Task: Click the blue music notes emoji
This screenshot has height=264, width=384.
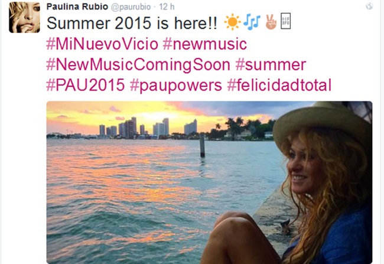Action: coord(252,22)
